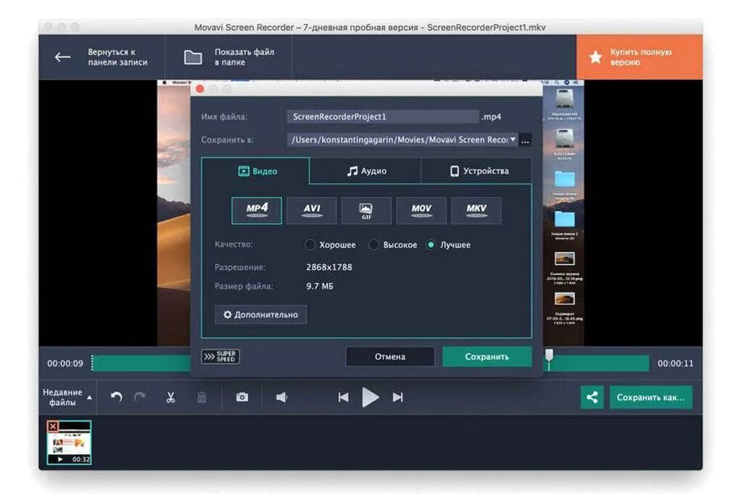Cancel export with Отмена
This screenshot has height=494, width=741.
coord(390,356)
